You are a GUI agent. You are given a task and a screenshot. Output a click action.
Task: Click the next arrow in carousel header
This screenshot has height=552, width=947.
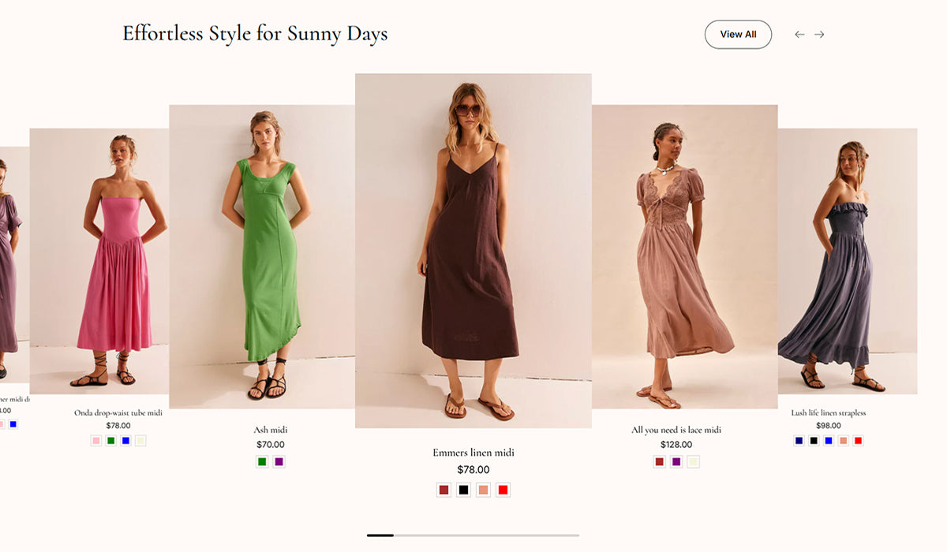819,35
